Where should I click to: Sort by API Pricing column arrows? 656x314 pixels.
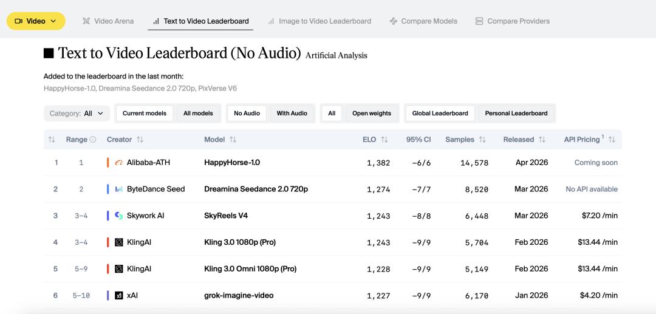click(612, 140)
